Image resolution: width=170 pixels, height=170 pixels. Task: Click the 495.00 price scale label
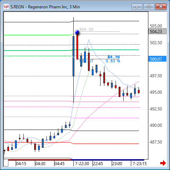point(156,92)
